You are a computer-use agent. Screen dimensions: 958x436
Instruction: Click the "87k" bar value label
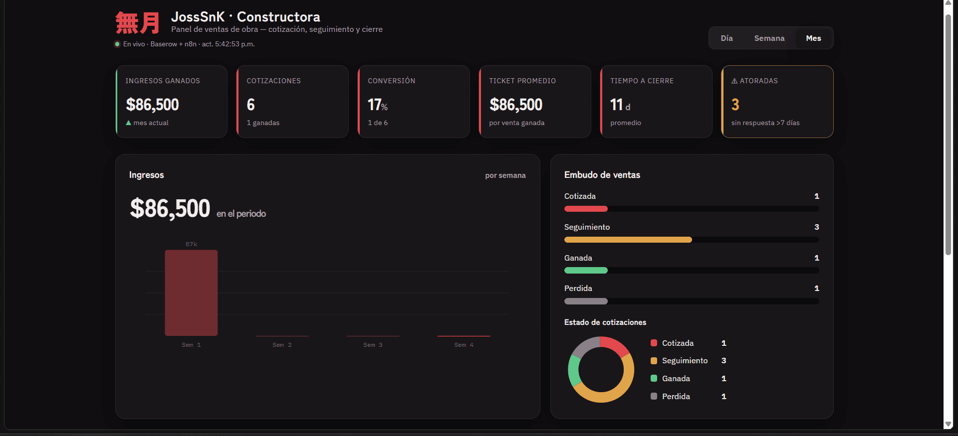(191, 244)
